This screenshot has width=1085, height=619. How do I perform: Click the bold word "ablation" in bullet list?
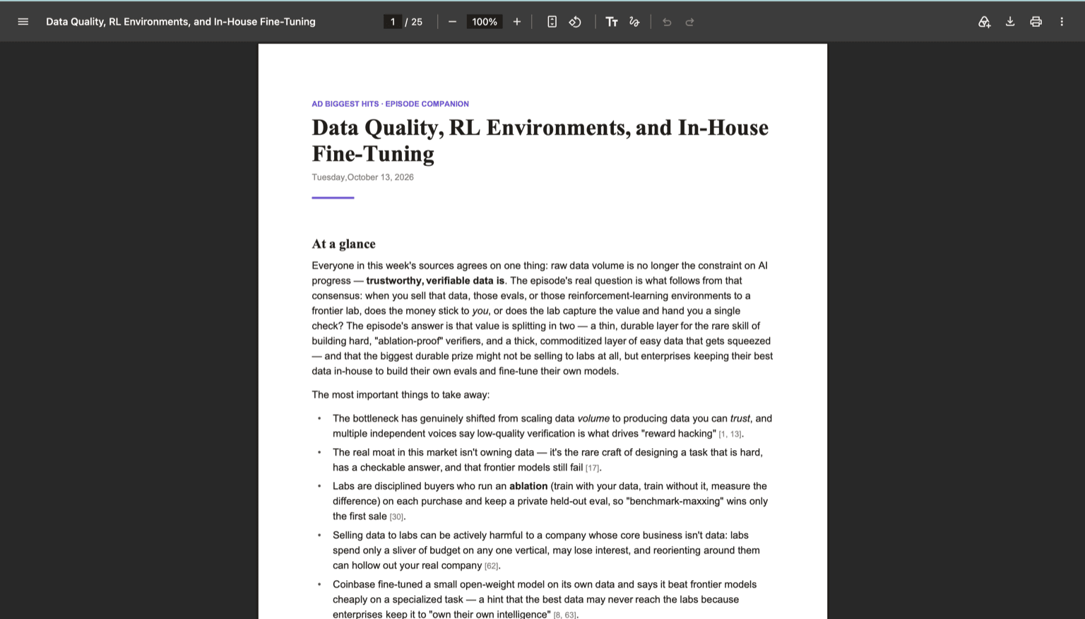click(528, 486)
